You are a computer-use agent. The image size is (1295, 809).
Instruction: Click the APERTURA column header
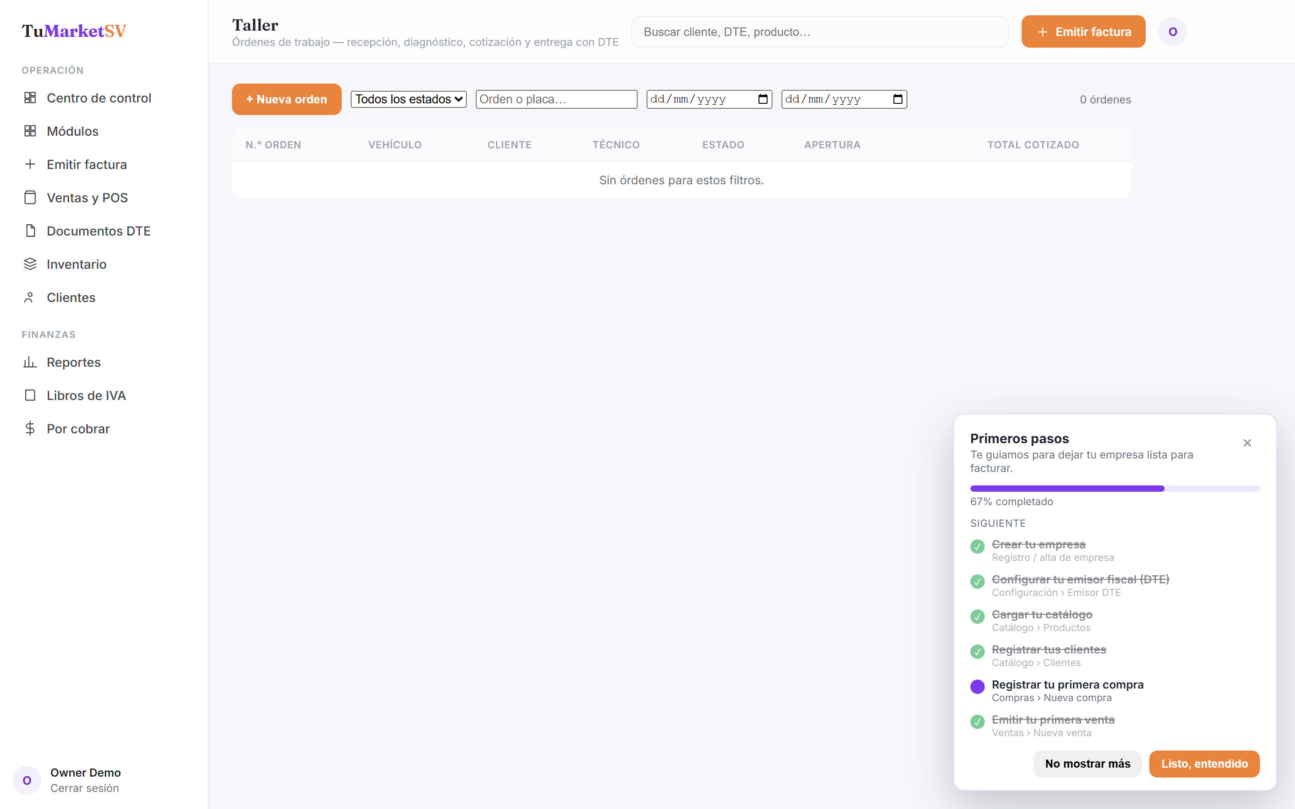click(x=832, y=144)
